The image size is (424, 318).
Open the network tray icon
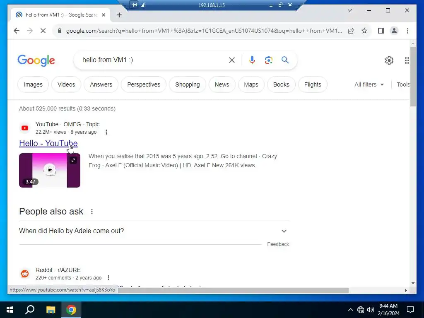[361, 310]
